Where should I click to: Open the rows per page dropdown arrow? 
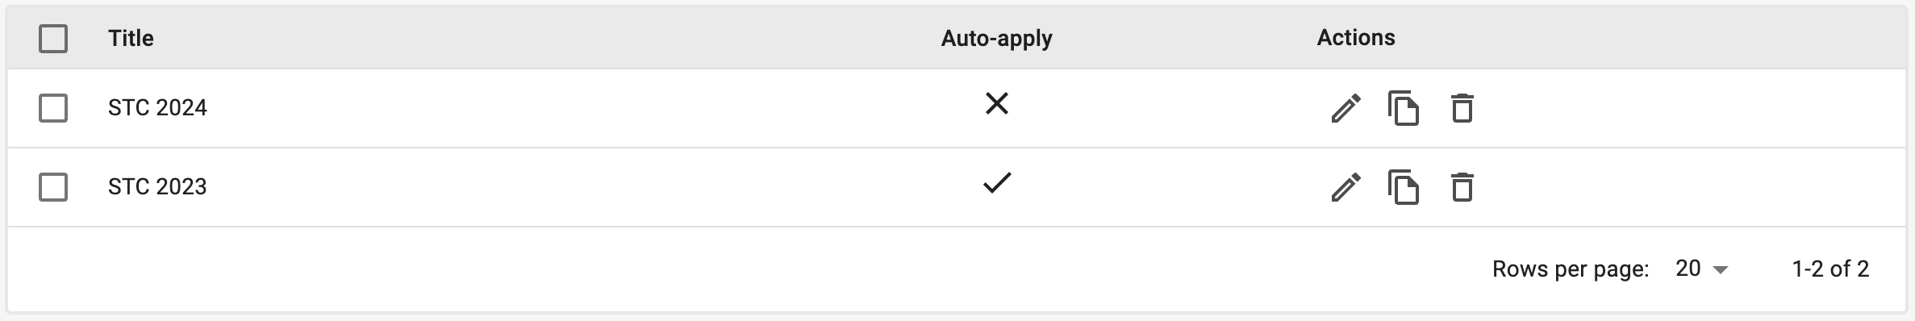point(1721,269)
